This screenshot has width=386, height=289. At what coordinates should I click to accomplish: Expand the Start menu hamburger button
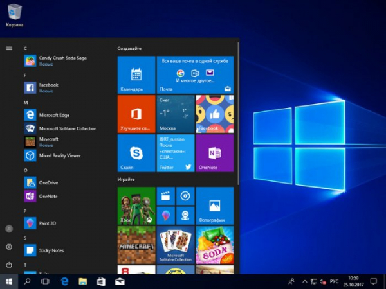coord(9,48)
